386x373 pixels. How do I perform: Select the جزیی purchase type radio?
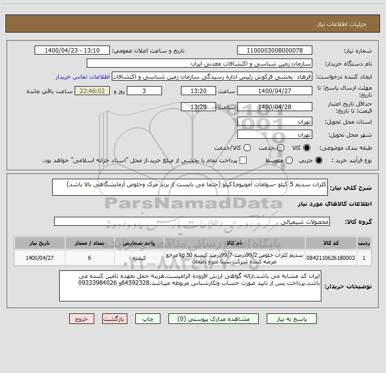[319, 160]
